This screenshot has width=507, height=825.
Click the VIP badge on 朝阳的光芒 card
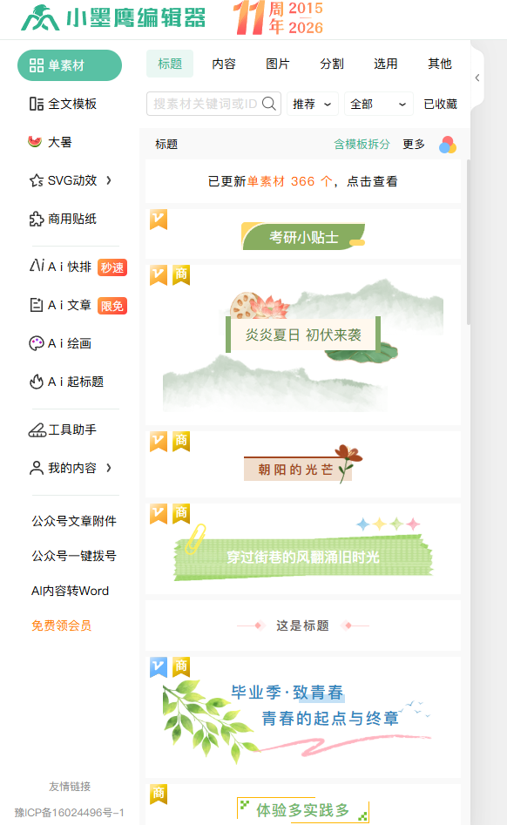point(159,442)
